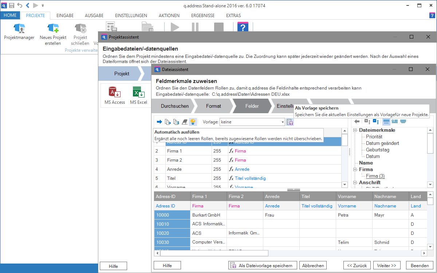This screenshot has width=437, height=273.
Task: Collapse the Dateimerkmale tree node
Action: [x=355, y=130]
